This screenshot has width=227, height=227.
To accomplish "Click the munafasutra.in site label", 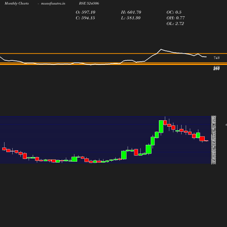I will [53, 3].
